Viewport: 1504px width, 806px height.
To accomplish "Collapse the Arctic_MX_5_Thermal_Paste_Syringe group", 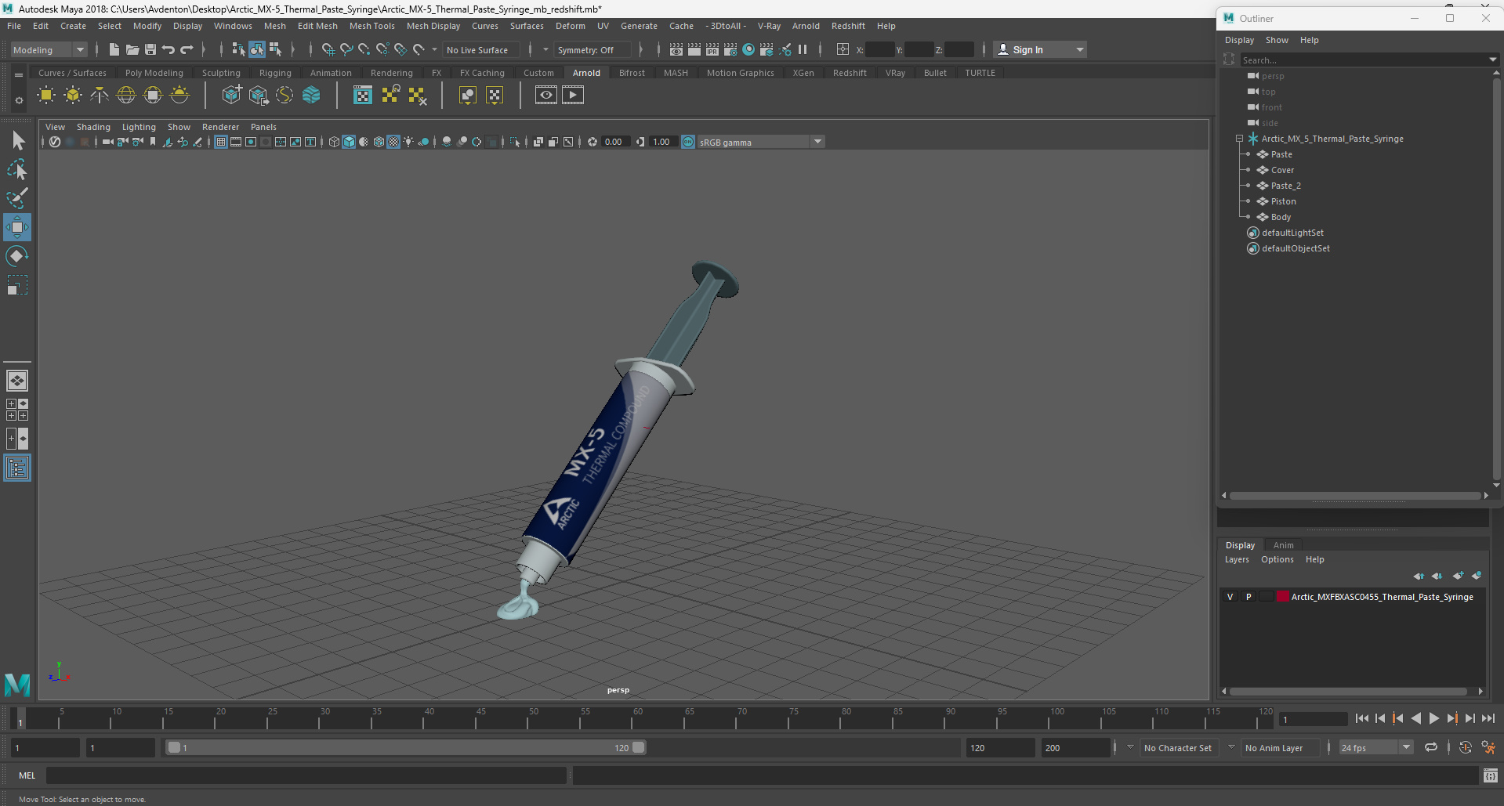I will (x=1240, y=139).
